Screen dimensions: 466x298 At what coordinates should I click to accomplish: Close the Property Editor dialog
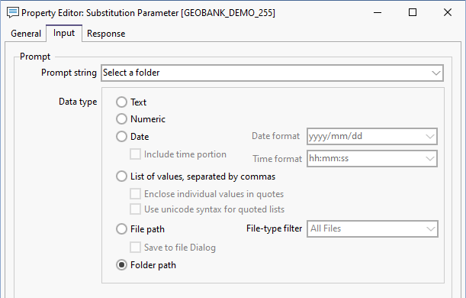(x=448, y=12)
